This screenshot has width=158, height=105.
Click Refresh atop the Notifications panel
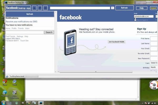click(30, 14)
